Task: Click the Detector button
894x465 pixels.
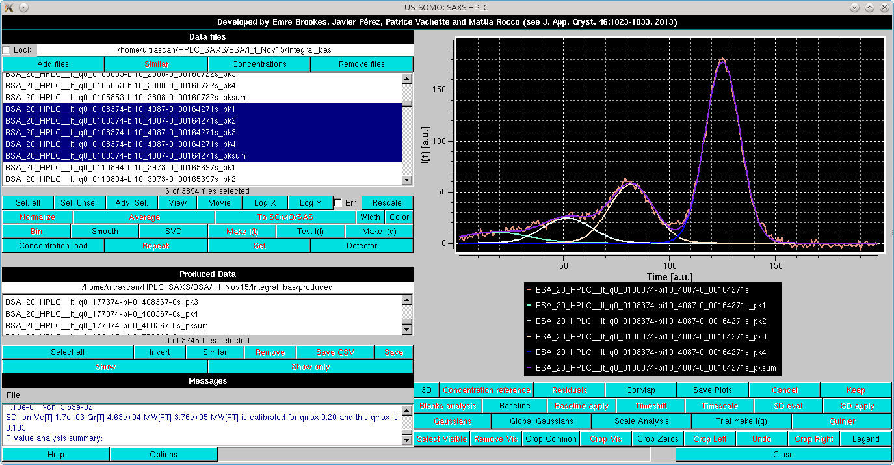Action: click(362, 246)
